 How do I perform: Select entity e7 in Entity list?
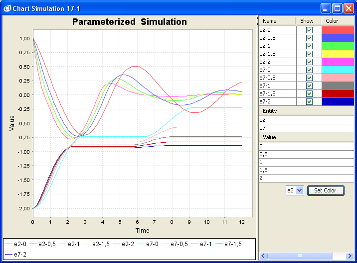pyautogui.click(x=307, y=128)
